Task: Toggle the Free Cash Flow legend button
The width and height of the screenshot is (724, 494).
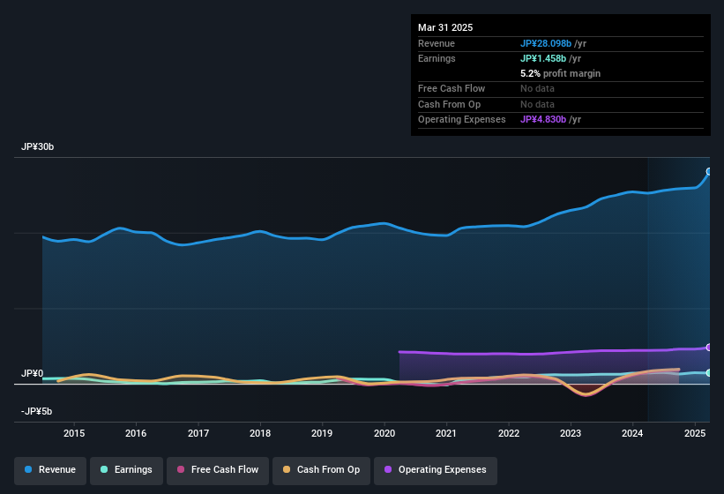Action: click(218, 470)
